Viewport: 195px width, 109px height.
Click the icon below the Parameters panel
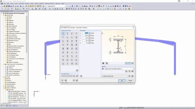(81, 76)
